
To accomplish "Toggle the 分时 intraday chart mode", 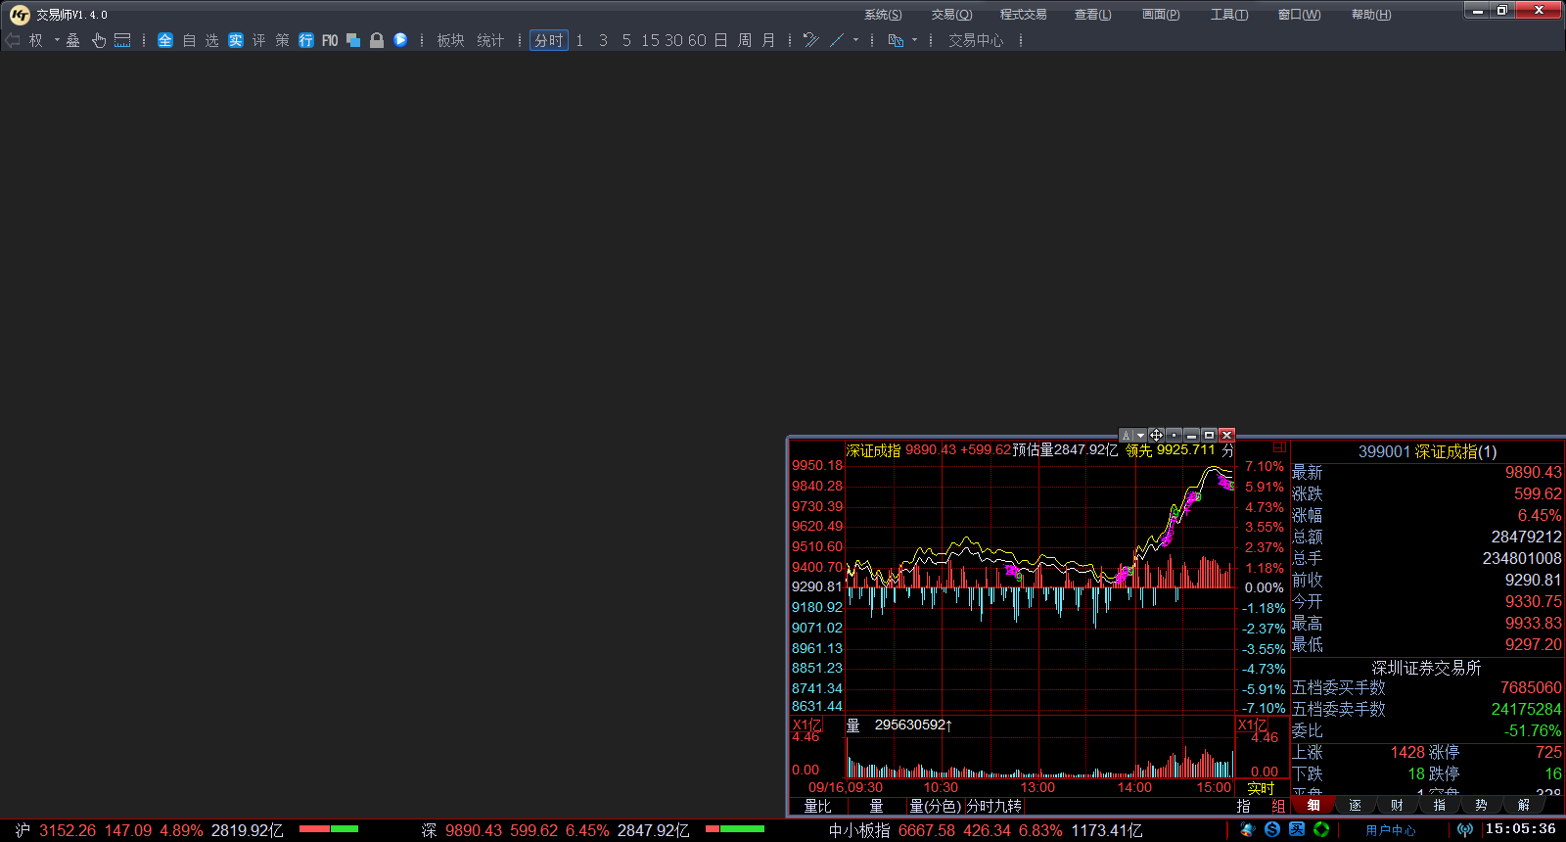I will (548, 40).
